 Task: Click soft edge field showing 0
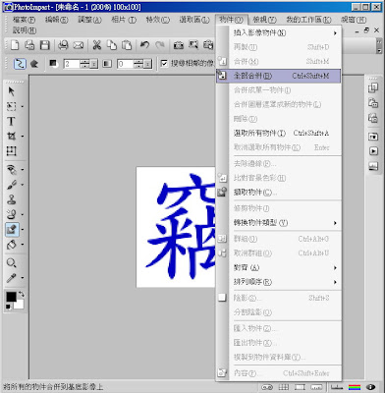point(125,64)
